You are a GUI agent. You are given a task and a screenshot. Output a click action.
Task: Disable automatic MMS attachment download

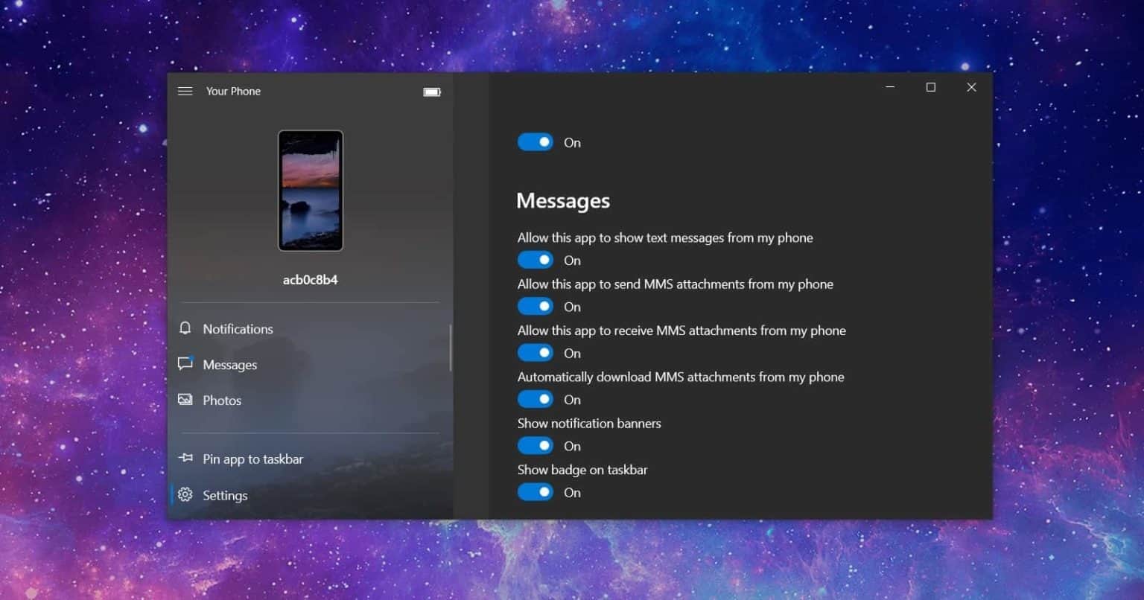536,400
